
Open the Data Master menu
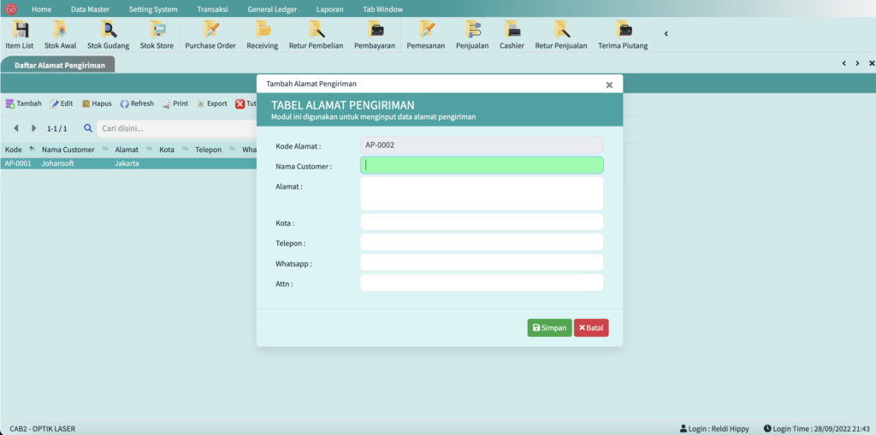point(90,9)
